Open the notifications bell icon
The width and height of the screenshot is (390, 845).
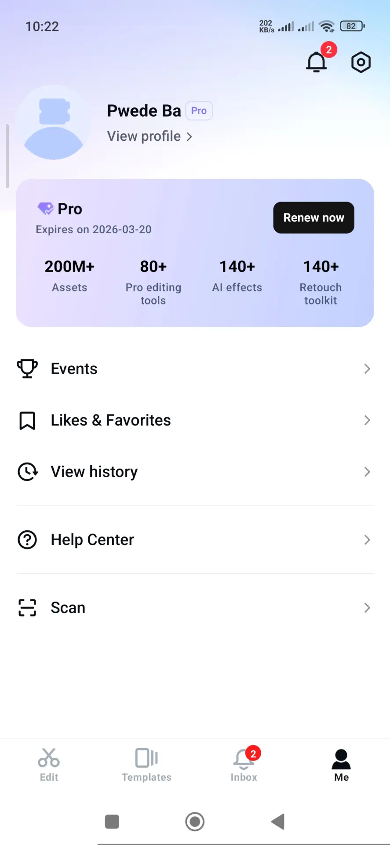click(317, 62)
